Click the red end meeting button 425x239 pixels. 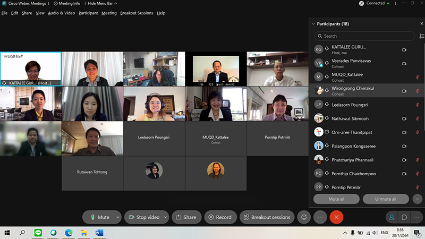pyautogui.click(x=336, y=217)
